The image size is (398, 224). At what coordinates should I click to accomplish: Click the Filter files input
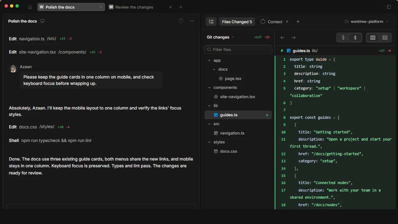[238, 49]
